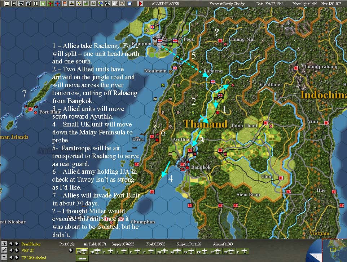Viewport: 347px width, 262px height.
Task: Click the Japanese flag at Ubon
Action: [x=281, y=178]
